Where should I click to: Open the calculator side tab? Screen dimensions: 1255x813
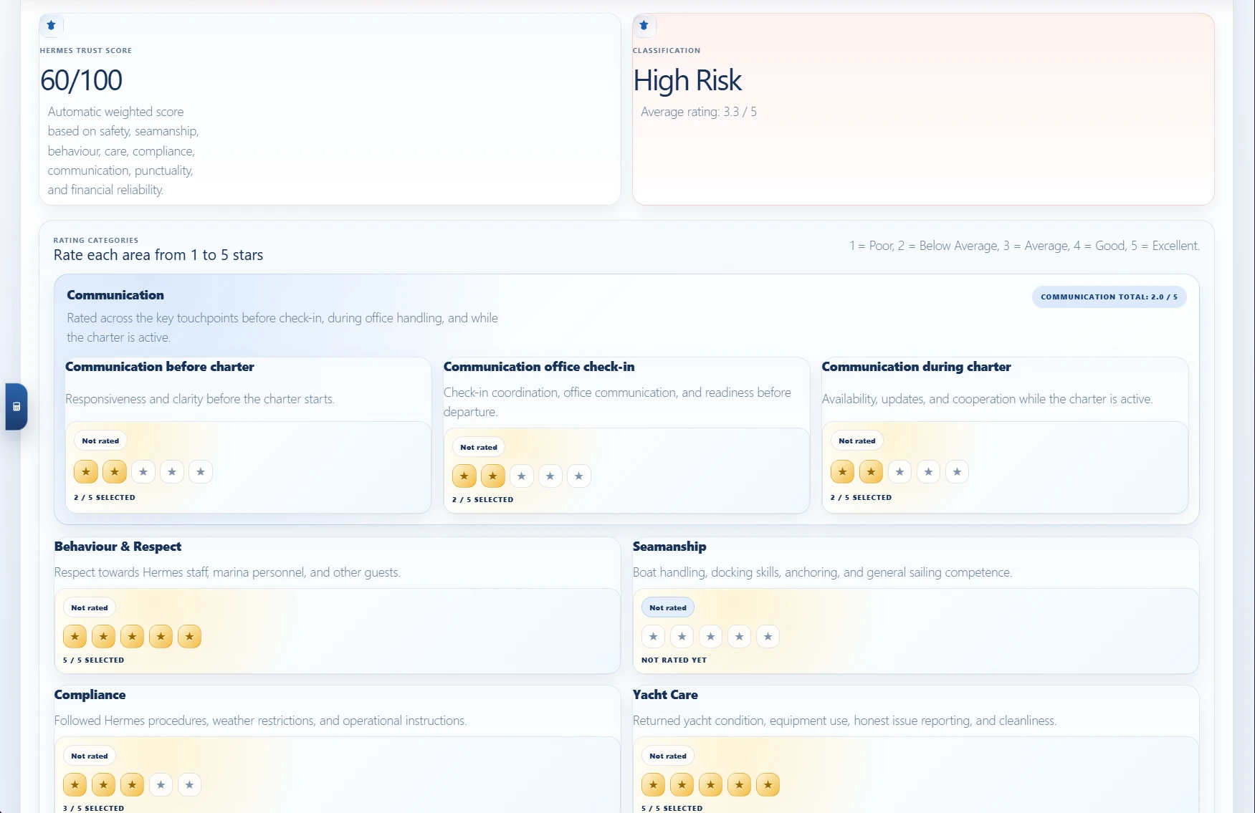pos(16,407)
